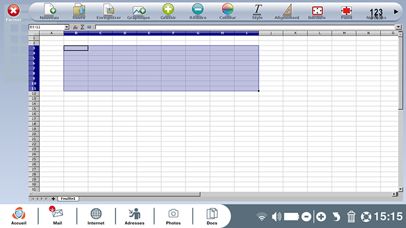Click the Sum sigma icon
The width and height of the screenshot is (406, 228).
tap(82, 27)
